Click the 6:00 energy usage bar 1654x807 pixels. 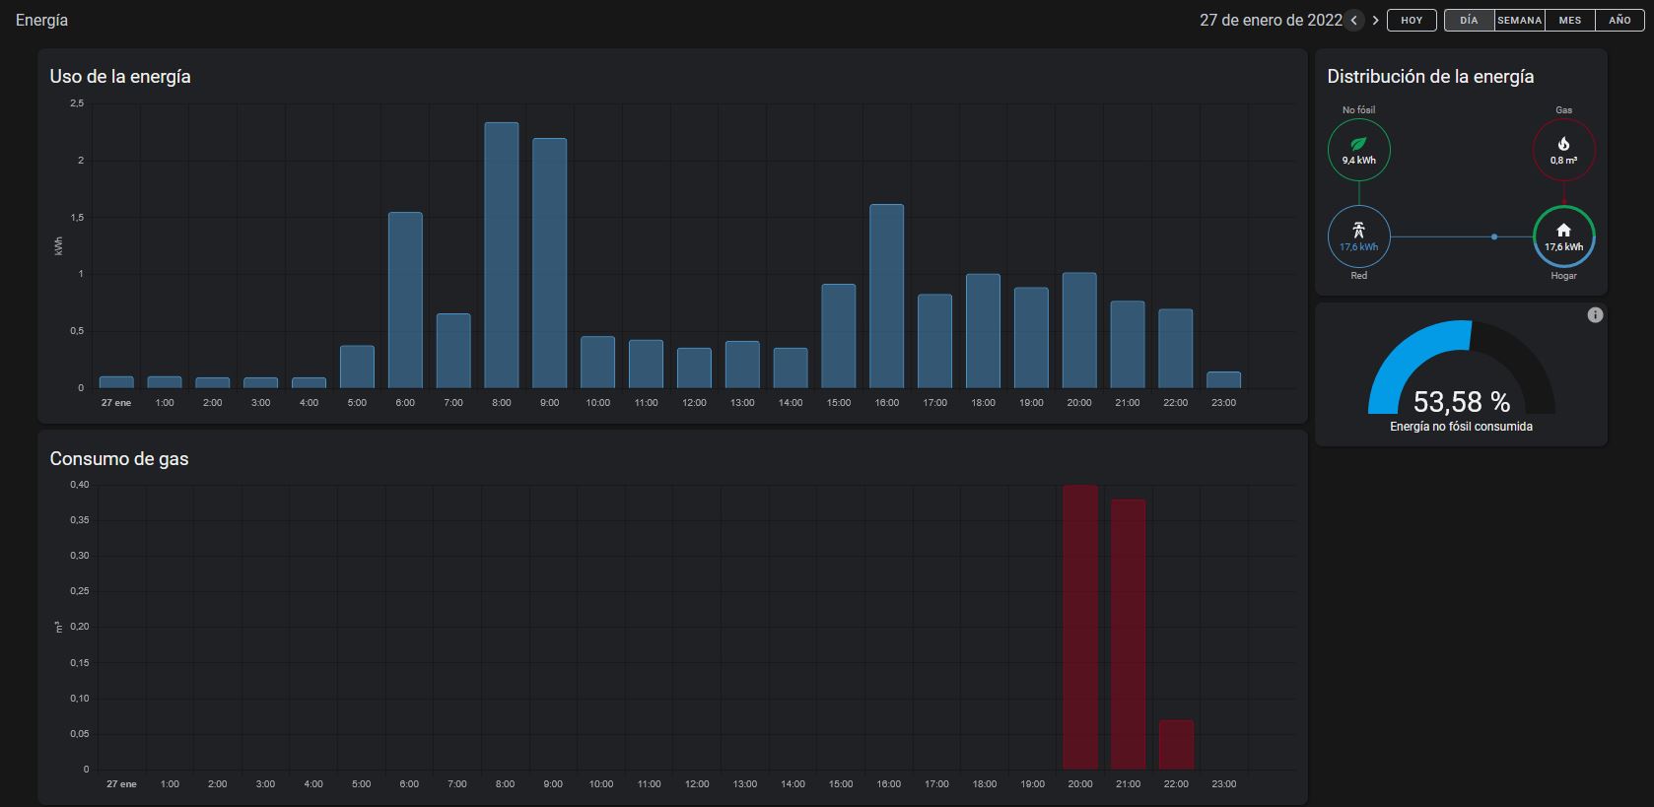[405, 300]
